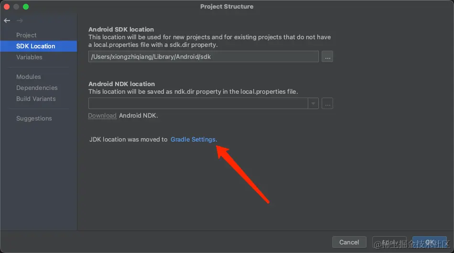Expand the Android NDK location dropdown

click(313, 103)
